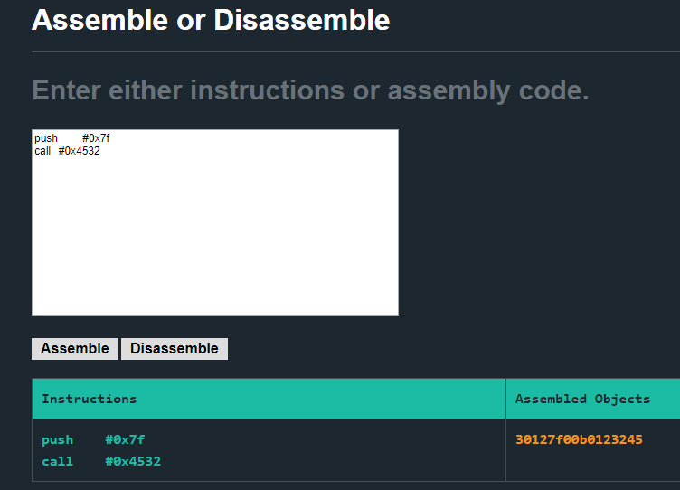The width and height of the screenshot is (680, 490).
Task: Click the Assemble button
Action: click(74, 349)
